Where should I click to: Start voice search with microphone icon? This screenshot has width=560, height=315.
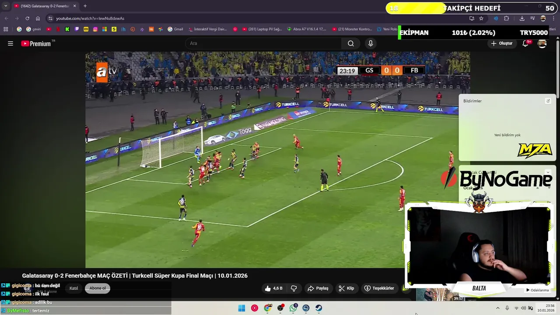[371, 43]
